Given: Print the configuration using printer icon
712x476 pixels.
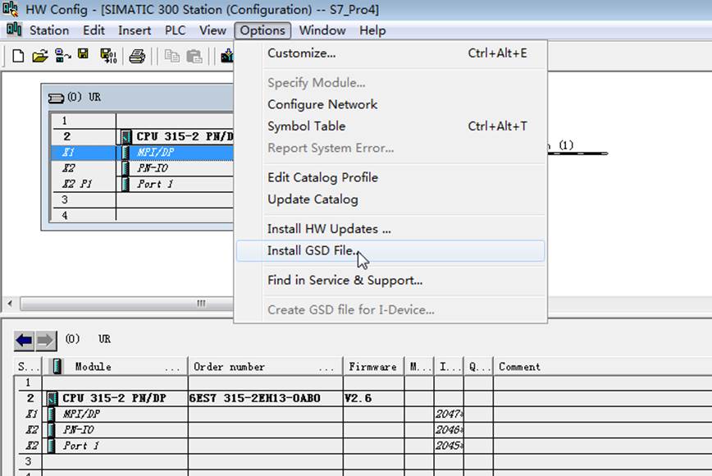Looking at the screenshot, I should tap(137, 56).
